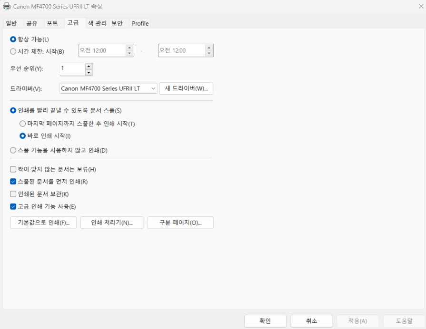Viewport: 426px width, 329px height.
Task: Click down arrow of the end time field
Action: tap(209, 53)
